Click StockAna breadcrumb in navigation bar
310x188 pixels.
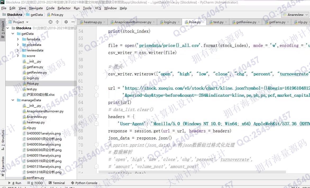(x=12, y=15)
